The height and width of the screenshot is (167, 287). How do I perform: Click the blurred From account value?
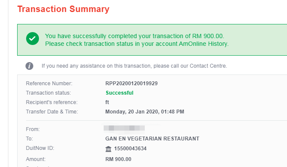[x=124, y=128]
